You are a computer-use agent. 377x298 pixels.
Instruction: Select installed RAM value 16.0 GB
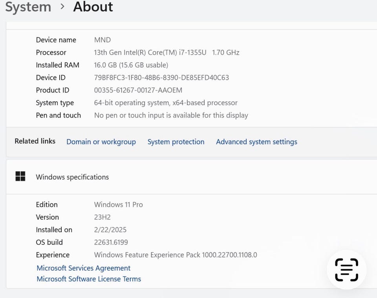click(x=131, y=65)
